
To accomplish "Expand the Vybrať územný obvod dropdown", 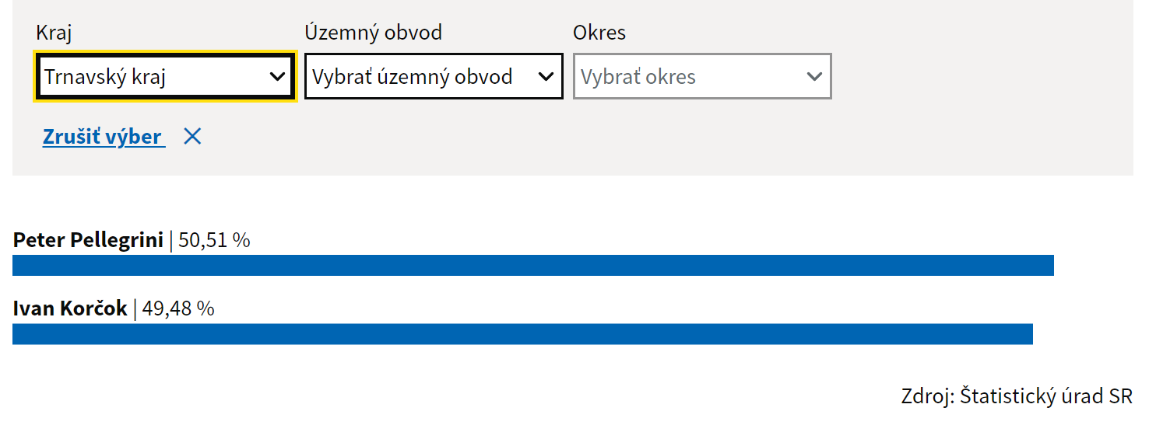I will coord(433,77).
